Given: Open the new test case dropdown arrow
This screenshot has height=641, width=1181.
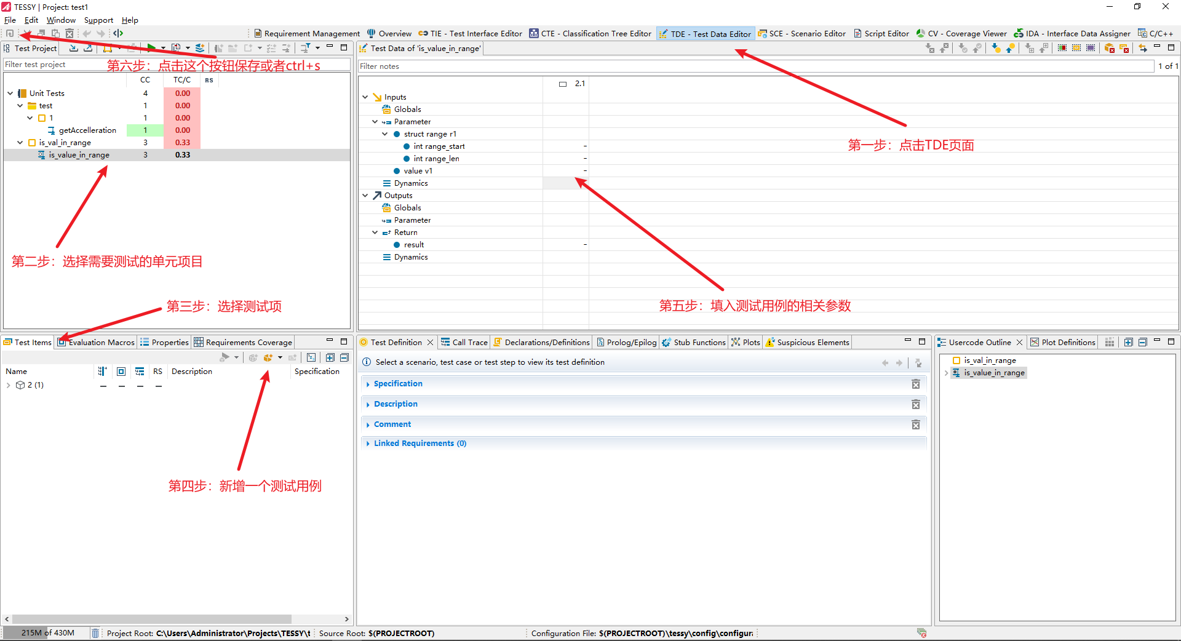Looking at the screenshot, I should (x=280, y=357).
